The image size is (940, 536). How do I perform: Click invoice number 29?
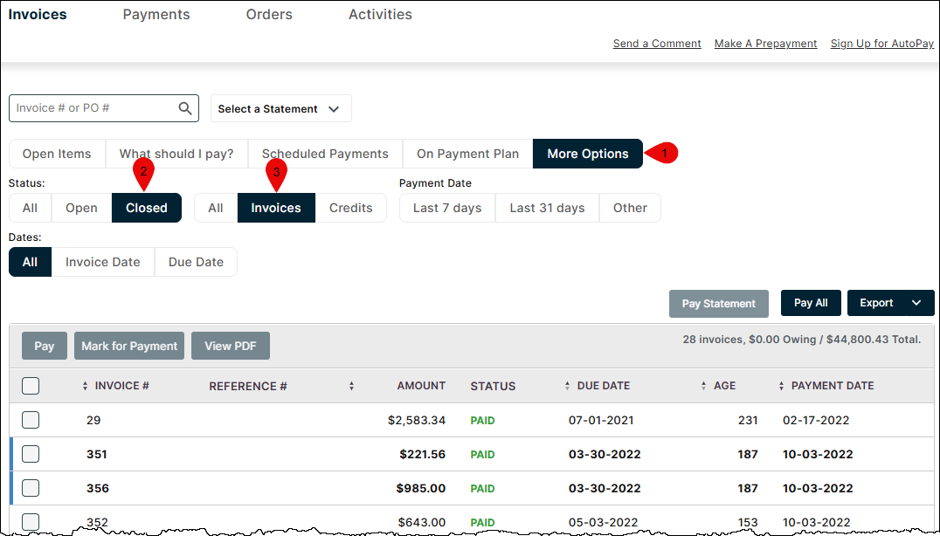[x=93, y=421]
